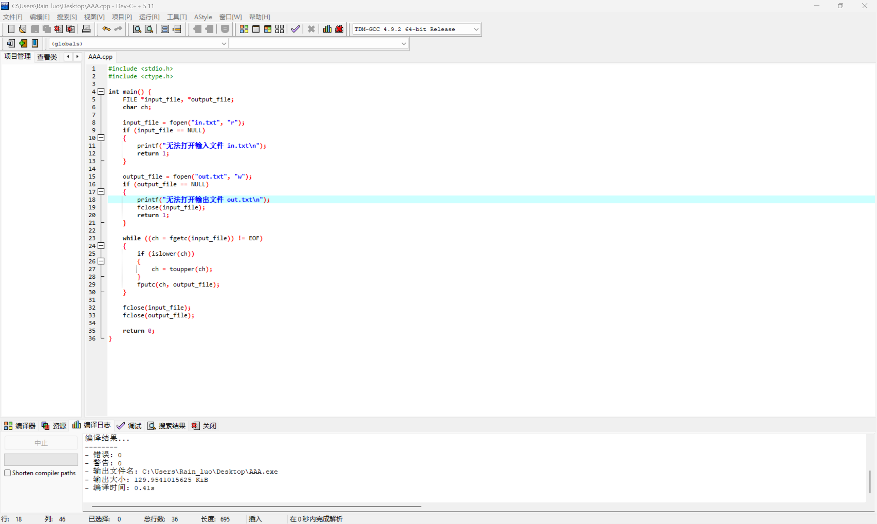The height and width of the screenshot is (524, 877).
Task: Run the program with the Run icon
Action: point(256,29)
